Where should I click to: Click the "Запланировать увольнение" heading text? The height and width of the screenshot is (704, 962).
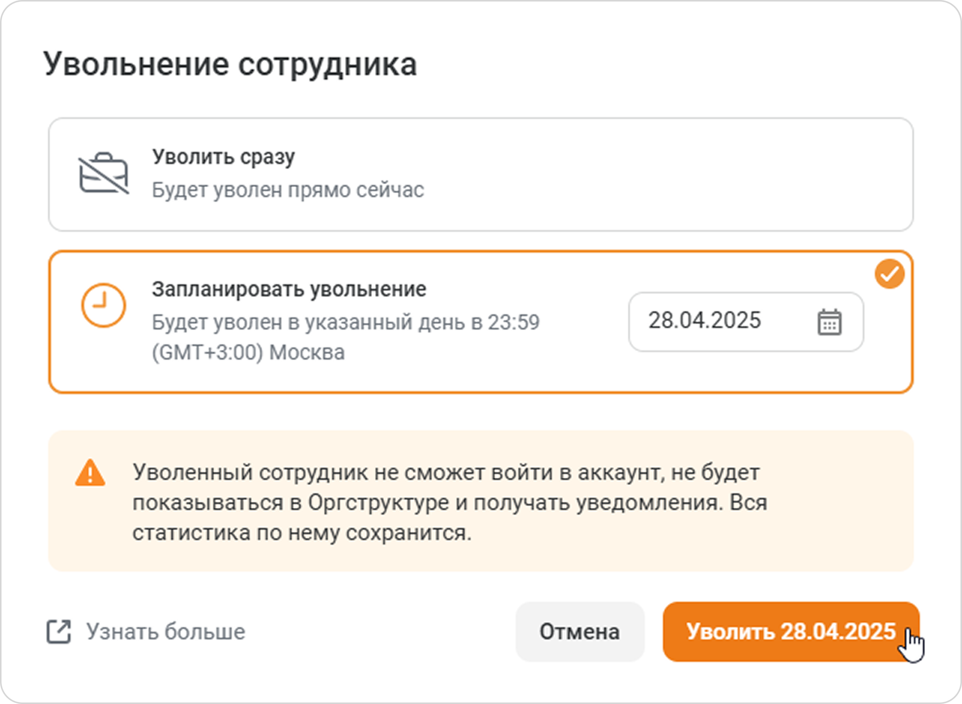coord(289,289)
